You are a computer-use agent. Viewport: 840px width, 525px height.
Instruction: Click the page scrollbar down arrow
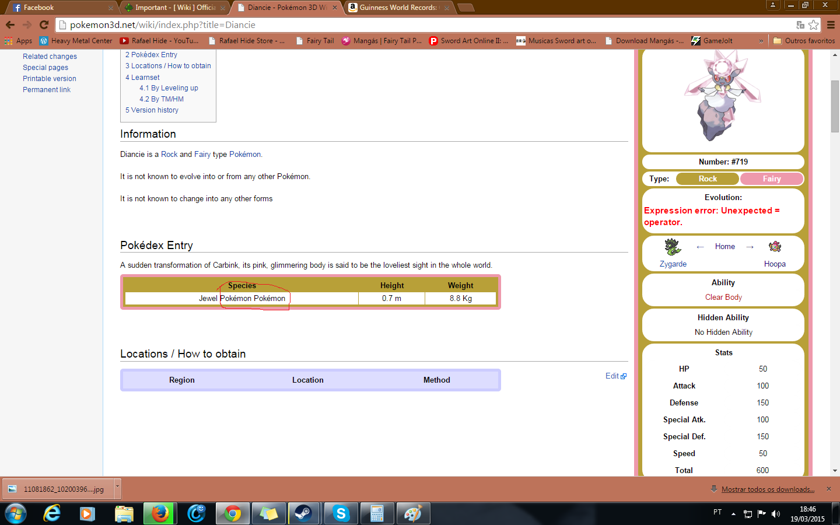pos(835,471)
